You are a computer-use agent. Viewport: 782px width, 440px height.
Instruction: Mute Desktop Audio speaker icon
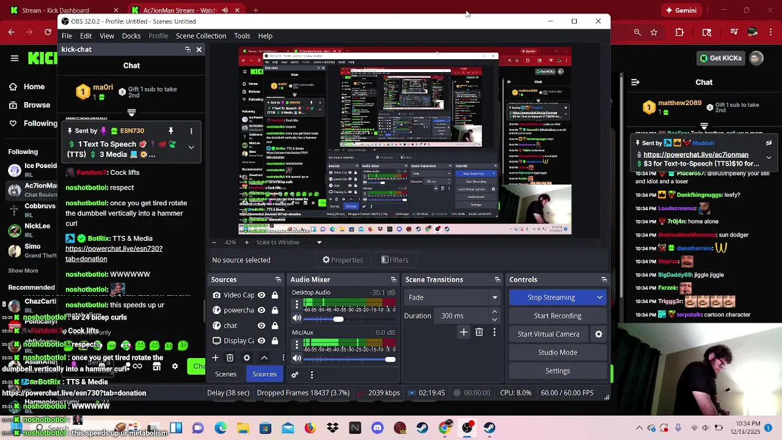click(x=297, y=318)
